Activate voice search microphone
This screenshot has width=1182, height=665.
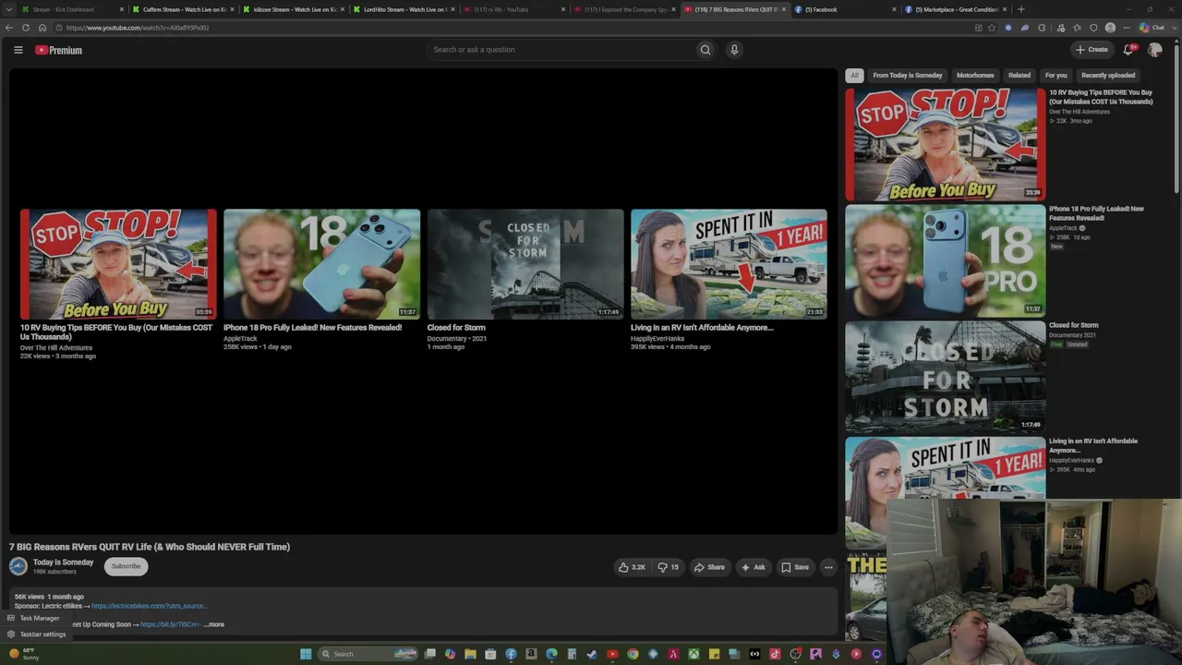point(734,50)
